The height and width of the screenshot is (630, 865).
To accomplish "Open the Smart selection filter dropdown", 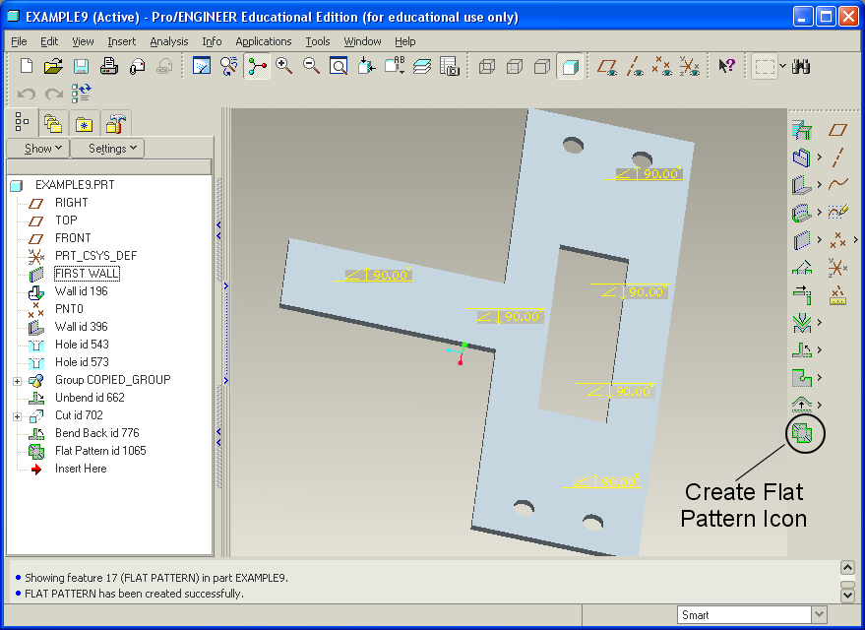I will click(818, 615).
